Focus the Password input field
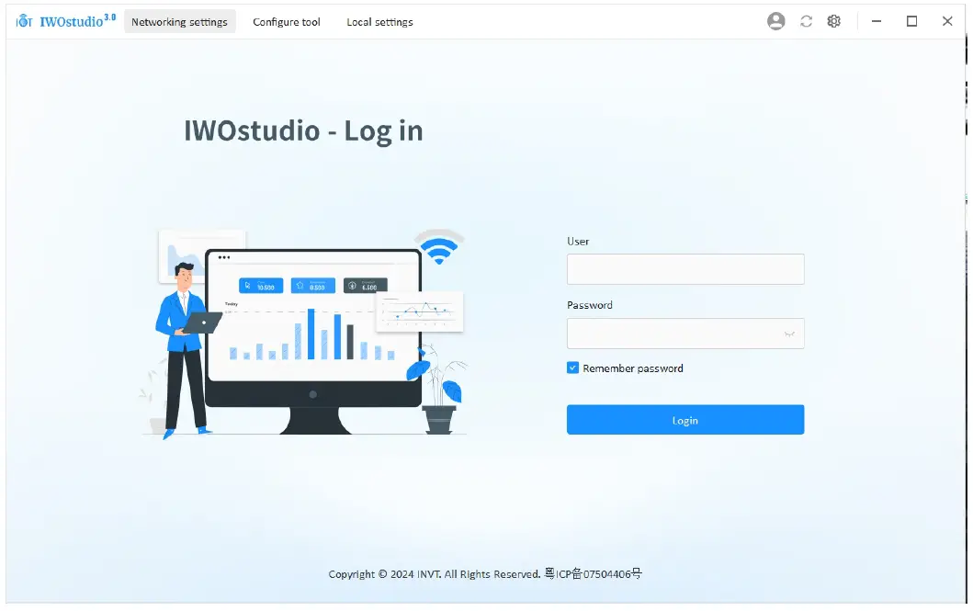This screenshot has height=611, width=973. click(x=685, y=334)
